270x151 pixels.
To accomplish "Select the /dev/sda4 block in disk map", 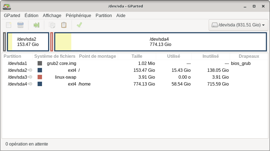I will point(161,42).
